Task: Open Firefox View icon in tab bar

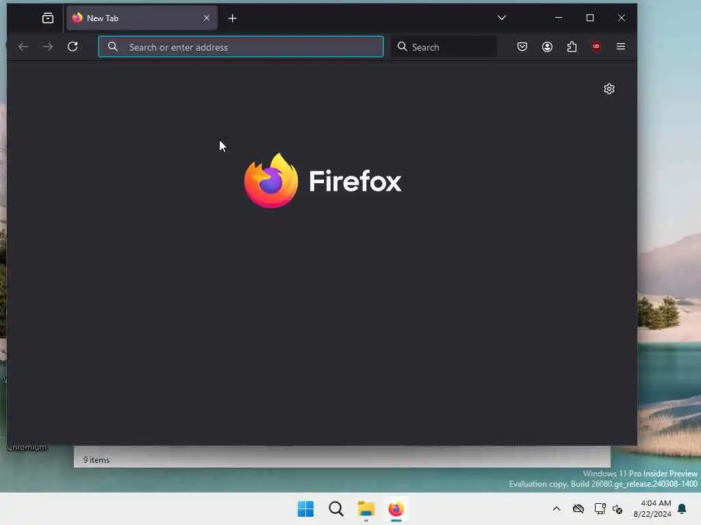Action: pyautogui.click(x=48, y=18)
